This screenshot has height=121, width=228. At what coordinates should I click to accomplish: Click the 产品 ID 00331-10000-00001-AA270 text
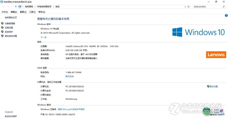(x=58, y=114)
